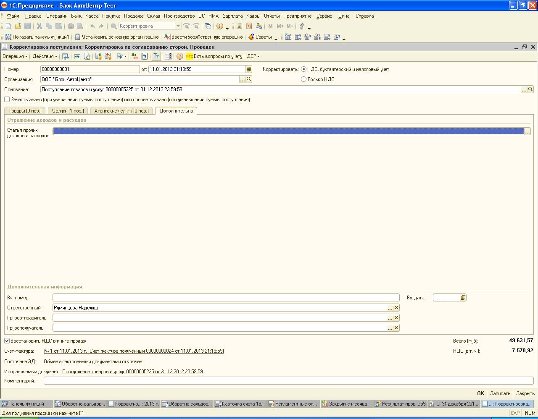Screen dimensions: 538x419
Task: Open the Корректировка search combo box dropdown
Action: pyautogui.click(x=178, y=26)
